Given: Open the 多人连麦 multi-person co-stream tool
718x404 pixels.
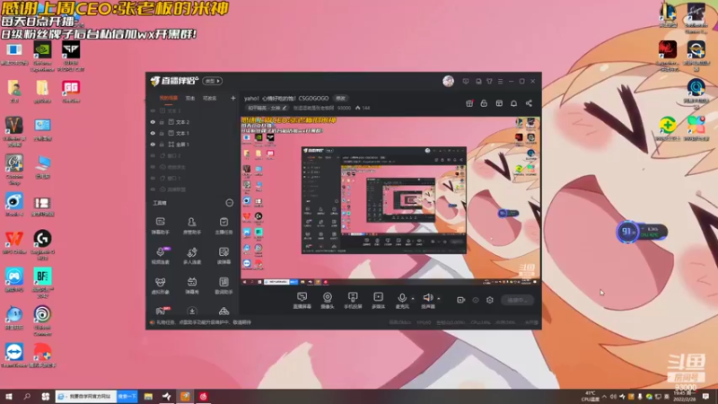Looking at the screenshot, I should [192, 255].
